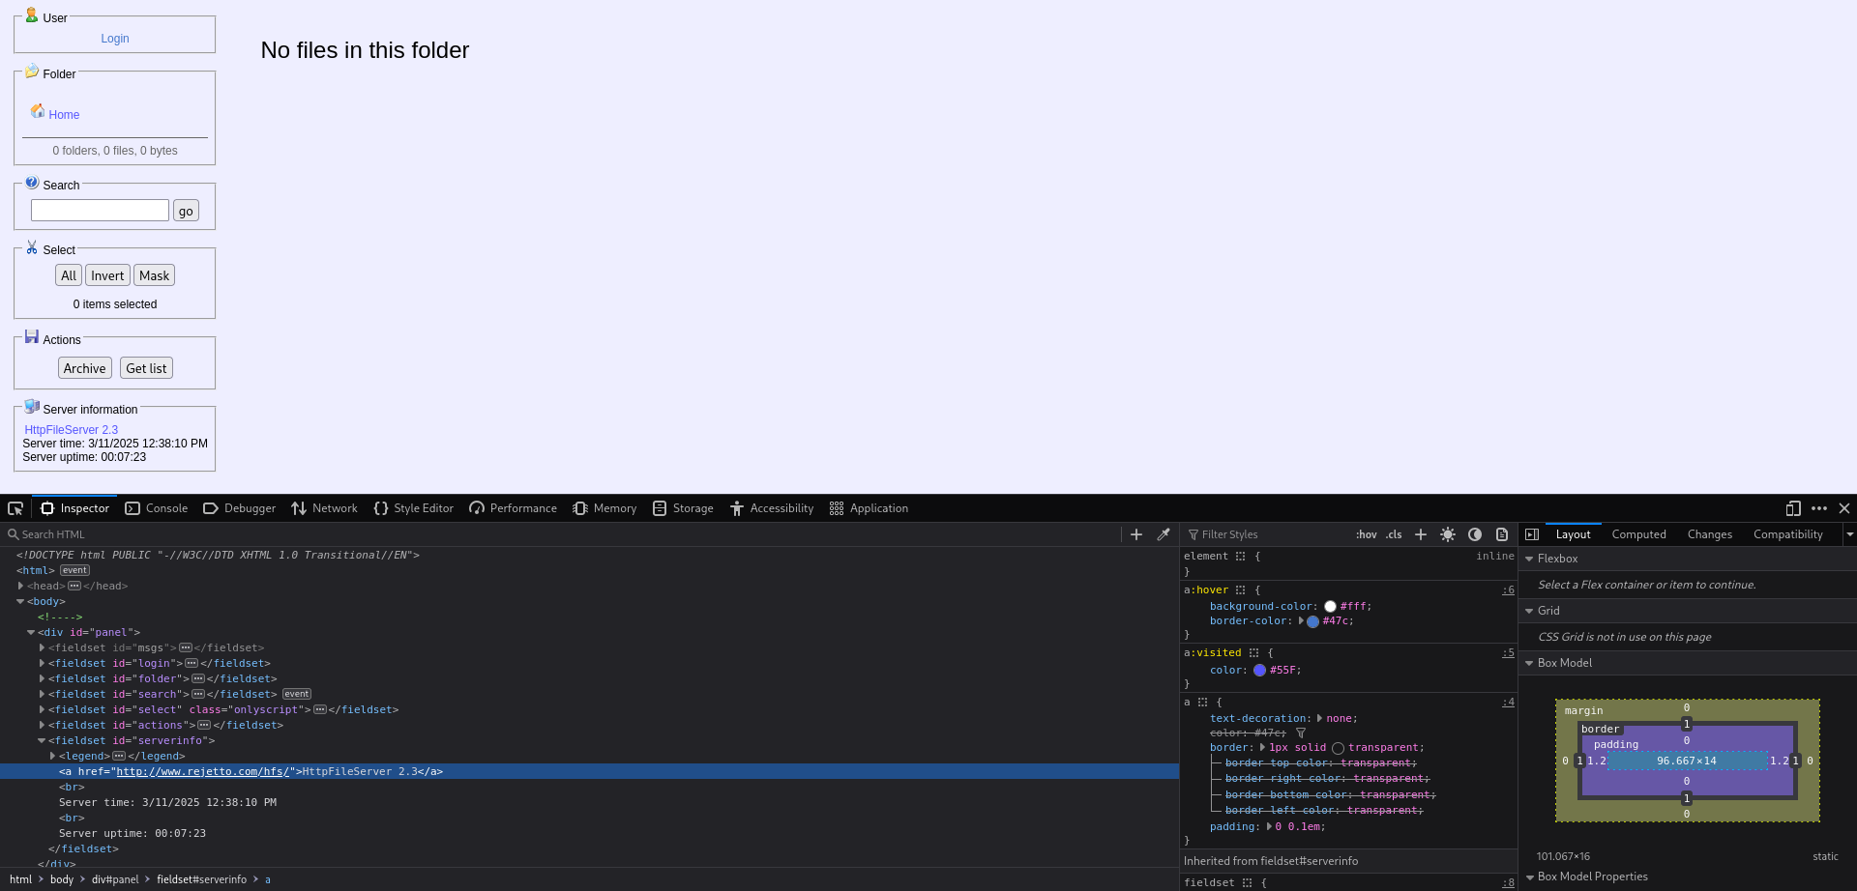Toggle light color scheme simulation
1857x891 pixels.
(1448, 534)
